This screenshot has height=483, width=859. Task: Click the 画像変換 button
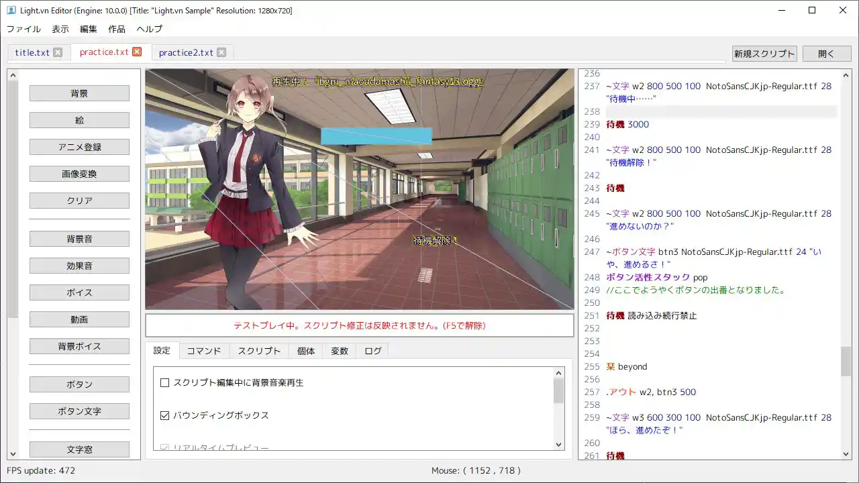79,174
